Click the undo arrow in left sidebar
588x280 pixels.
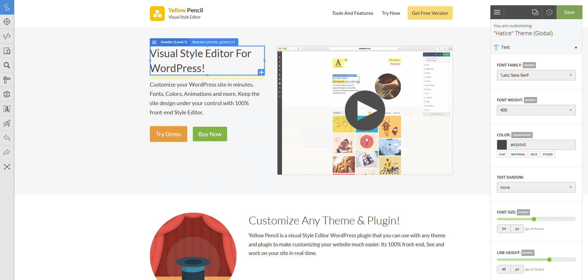[7, 138]
